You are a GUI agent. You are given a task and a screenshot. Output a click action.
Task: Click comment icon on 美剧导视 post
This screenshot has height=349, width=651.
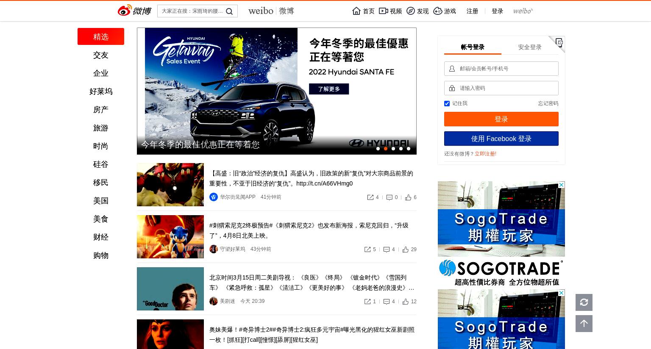click(x=387, y=302)
